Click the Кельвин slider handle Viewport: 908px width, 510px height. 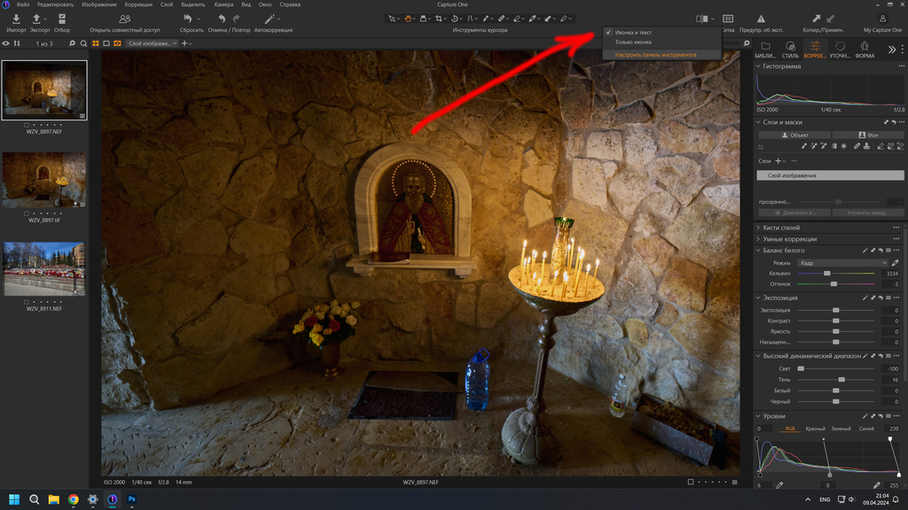[827, 274]
